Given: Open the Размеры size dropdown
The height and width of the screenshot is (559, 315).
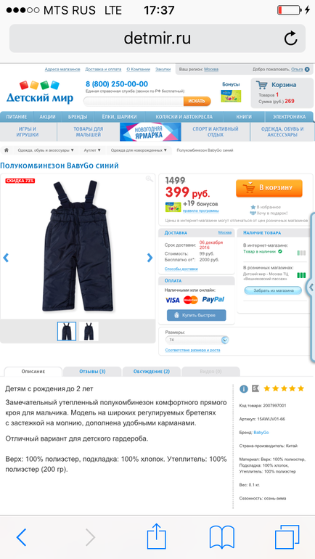Looking at the screenshot, I should (x=197, y=340).
